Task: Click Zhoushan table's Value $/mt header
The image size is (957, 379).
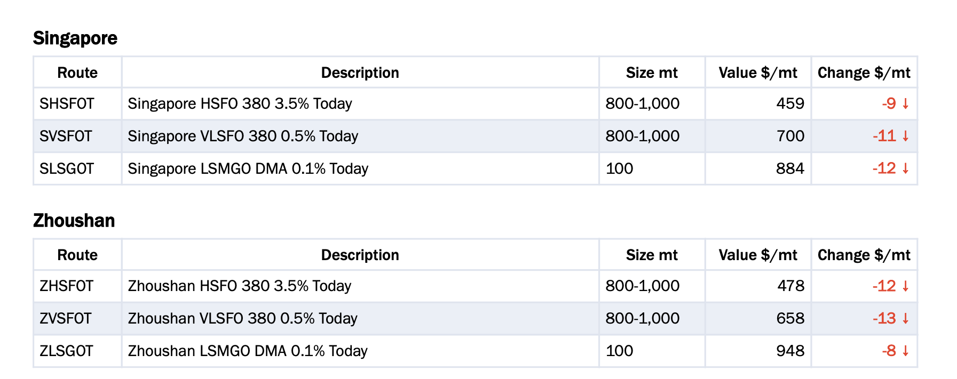Action: (x=758, y=255)
